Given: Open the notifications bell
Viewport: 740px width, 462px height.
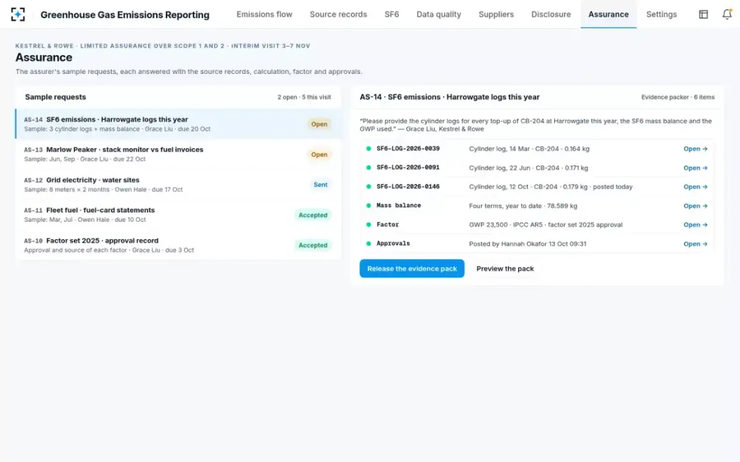Looking at the screenshot, I should point(727,14).
